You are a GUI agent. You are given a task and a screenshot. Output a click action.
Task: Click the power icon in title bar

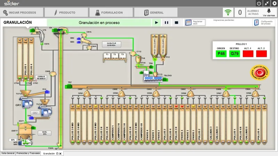259,3
